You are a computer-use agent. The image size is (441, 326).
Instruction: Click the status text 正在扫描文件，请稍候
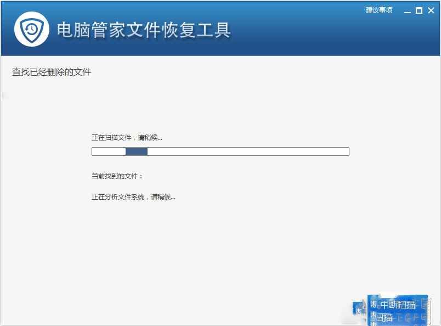[x=127, y=137]
